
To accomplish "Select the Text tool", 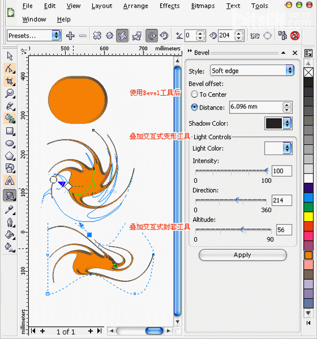I will coord(9,180).
